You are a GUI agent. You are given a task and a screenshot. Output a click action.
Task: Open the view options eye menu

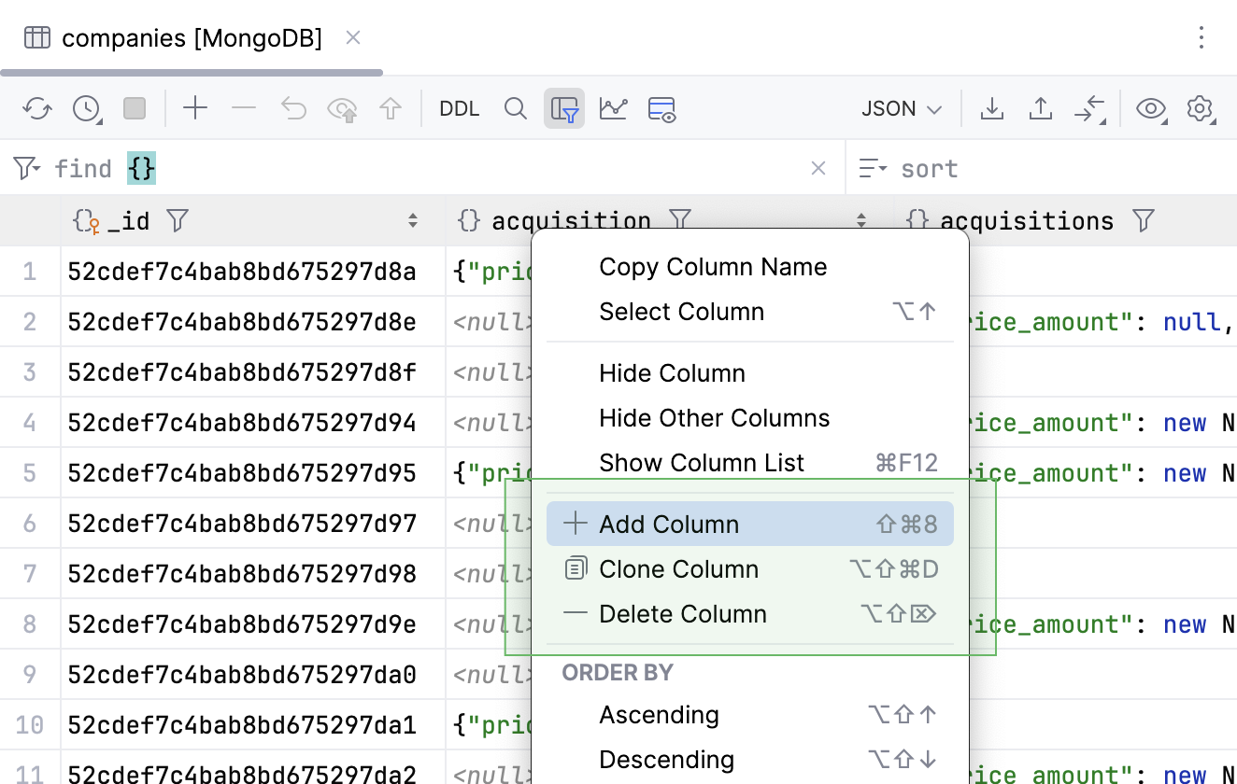click(x=1151, y=108)
